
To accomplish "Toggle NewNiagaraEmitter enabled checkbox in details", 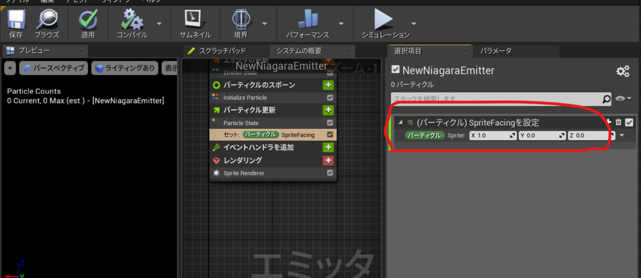I will (x=395, y=70).
